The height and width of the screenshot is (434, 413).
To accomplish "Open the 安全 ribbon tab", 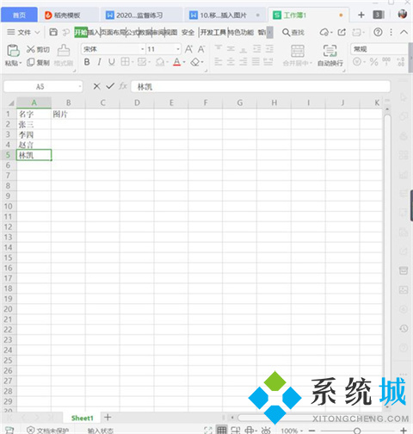I will tap(188, 32).
